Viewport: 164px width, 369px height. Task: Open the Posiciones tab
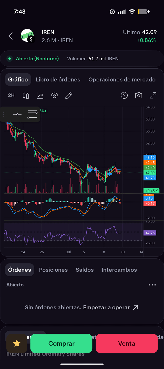[53, 270]
